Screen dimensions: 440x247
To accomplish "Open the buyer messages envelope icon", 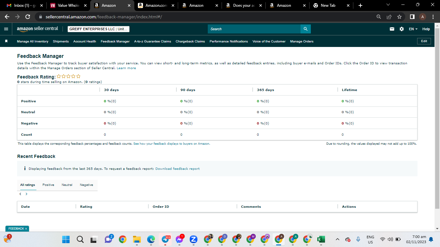I will pos(392,29).
